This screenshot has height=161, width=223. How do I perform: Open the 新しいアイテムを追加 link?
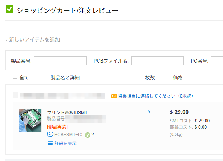click(34, 40)
